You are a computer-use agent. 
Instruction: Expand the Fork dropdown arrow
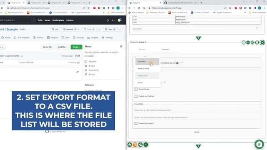click(99, 30)
